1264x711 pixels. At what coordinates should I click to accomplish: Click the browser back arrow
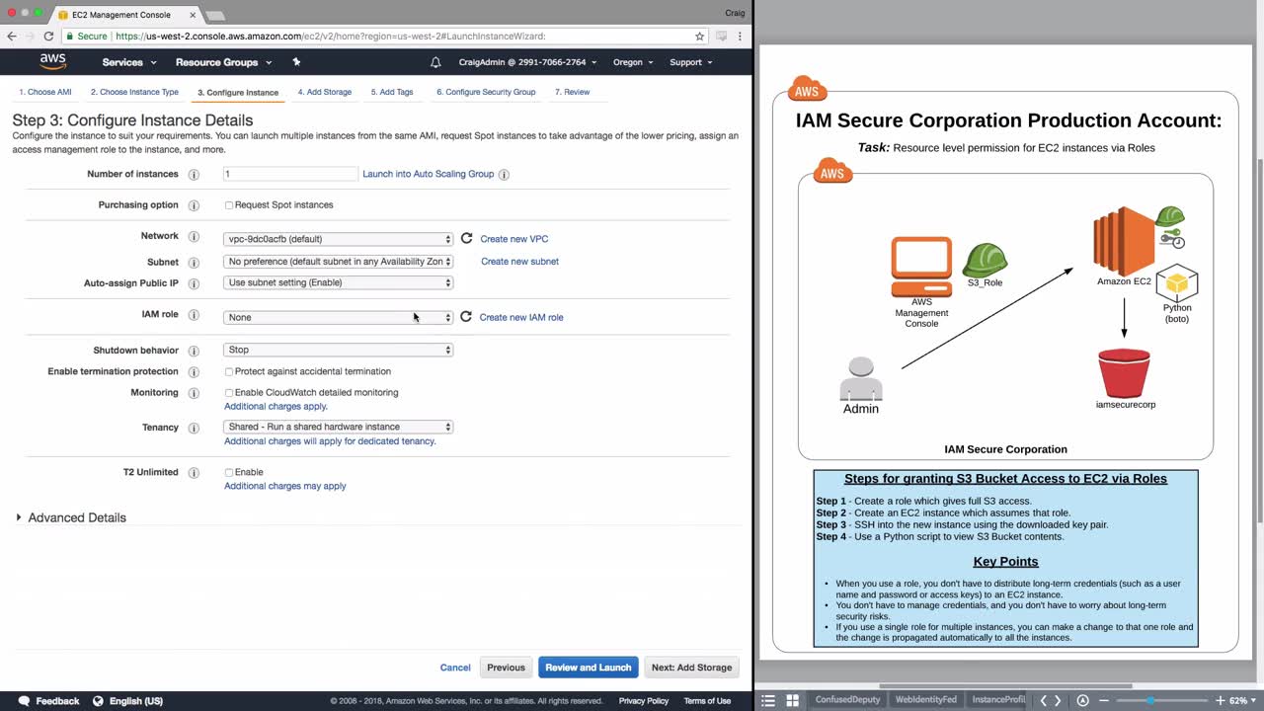tap(12, 36)
